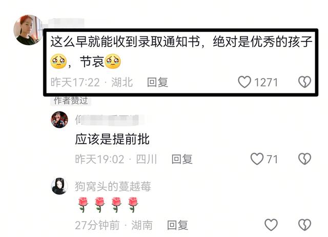This screenshot has height=237, width=328.
Task: Open avatar of 狗窝头的蔓越莓
Action: coord(59,186)
